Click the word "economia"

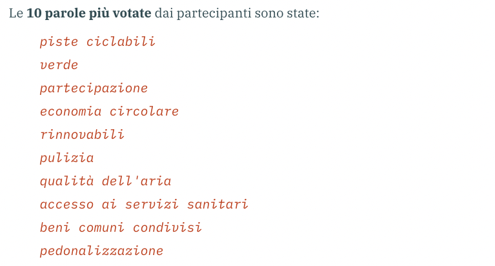click(70, 112)
